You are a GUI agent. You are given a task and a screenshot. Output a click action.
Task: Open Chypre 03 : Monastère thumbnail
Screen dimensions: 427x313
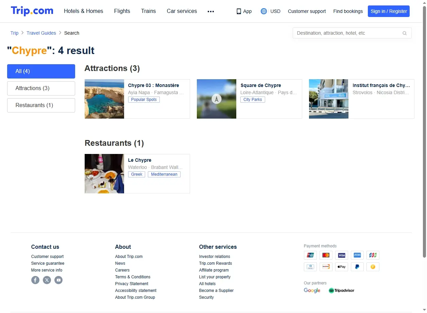104,99
